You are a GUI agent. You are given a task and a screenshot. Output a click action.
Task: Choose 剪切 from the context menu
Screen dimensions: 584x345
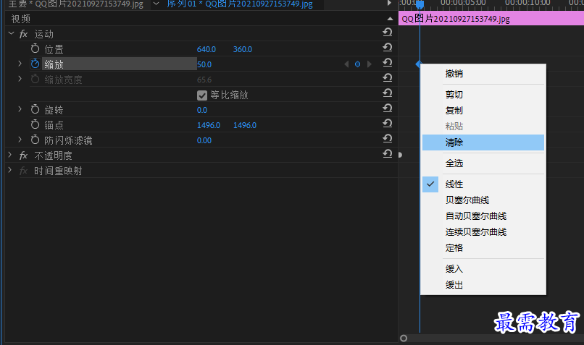483,95
